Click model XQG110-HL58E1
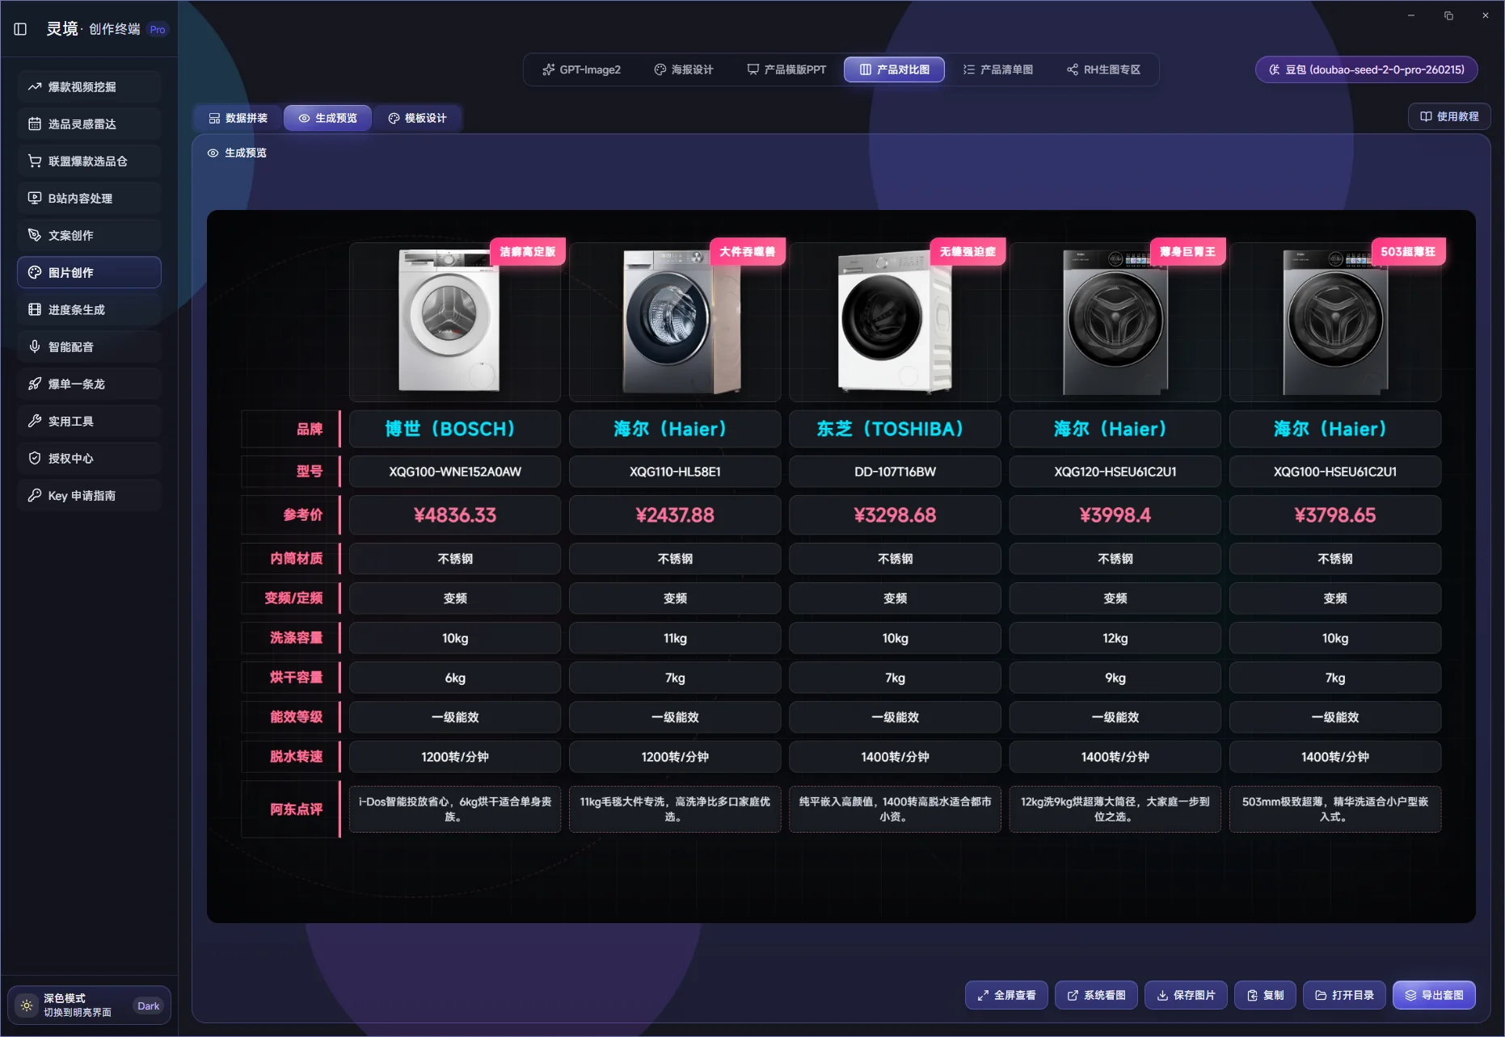 tap(675, 472)
